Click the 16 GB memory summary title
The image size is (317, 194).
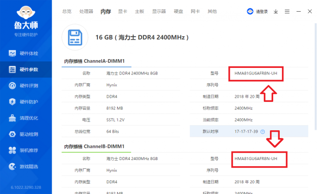coord(142,37)
